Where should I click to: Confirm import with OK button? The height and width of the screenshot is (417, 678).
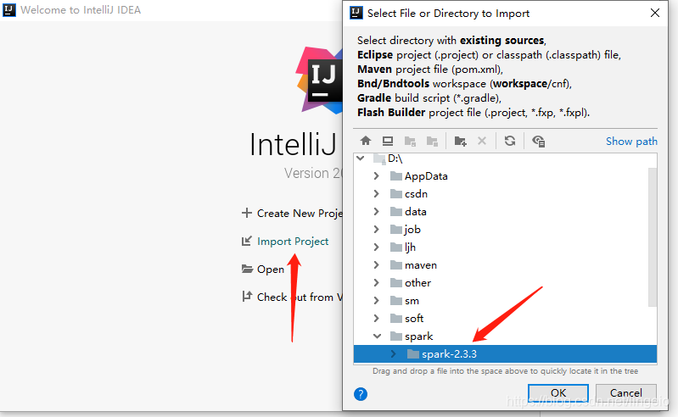(558, 392)
